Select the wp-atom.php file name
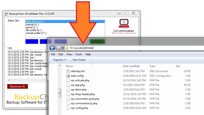Viewport: 204px width, 115px height. click(x=79, y=90)
